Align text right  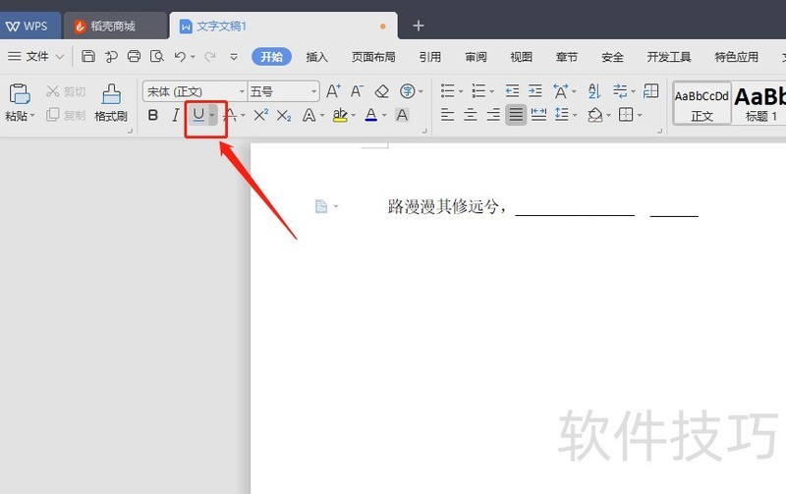(x=493, y=115)
